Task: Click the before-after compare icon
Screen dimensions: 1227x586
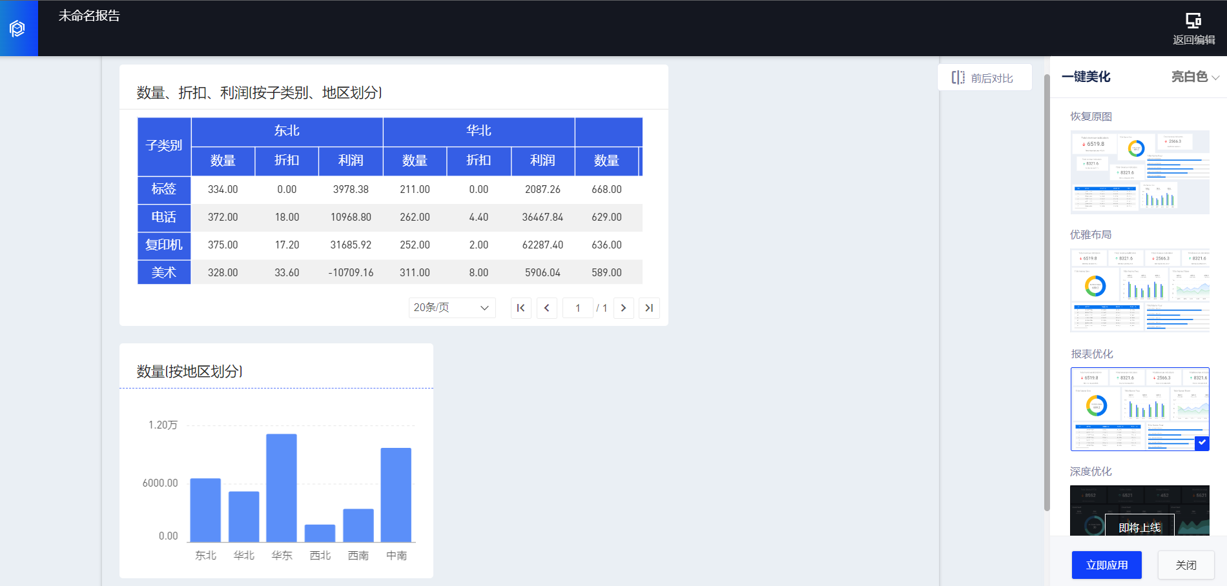Action: pos(958,78)
